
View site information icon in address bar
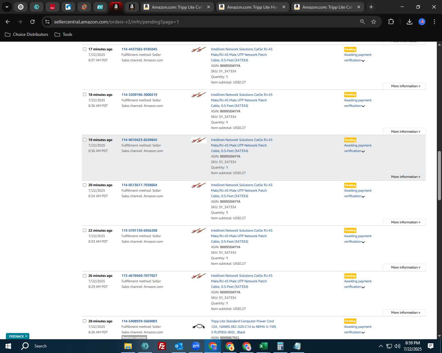[47, 22]
